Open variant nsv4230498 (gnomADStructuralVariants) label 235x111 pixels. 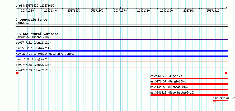(x=45, y=54)
